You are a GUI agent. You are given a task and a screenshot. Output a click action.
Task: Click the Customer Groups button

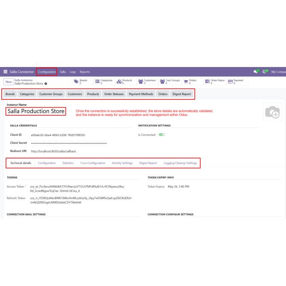51,94
